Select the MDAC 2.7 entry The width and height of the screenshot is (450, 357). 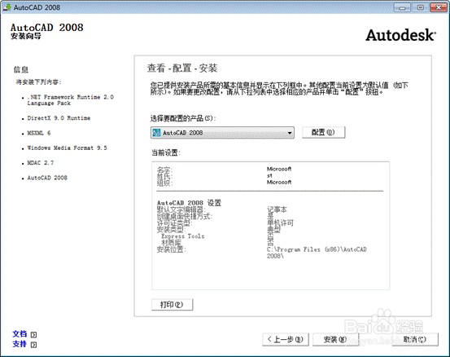click(x=40, y=163)
